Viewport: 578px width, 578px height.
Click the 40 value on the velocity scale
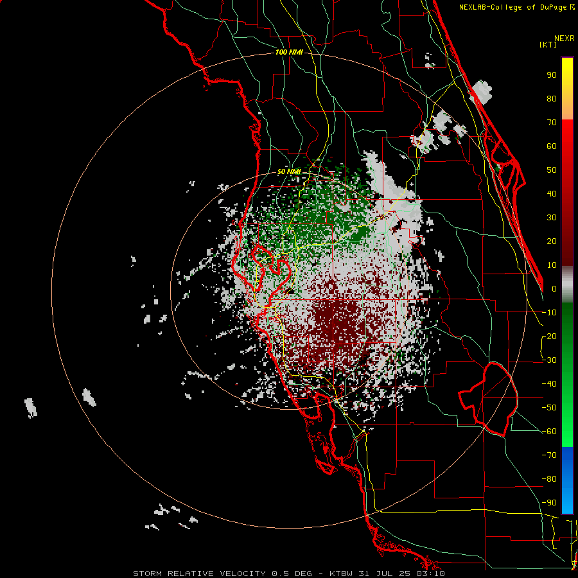pyautogui.click(x=552, y=193)
